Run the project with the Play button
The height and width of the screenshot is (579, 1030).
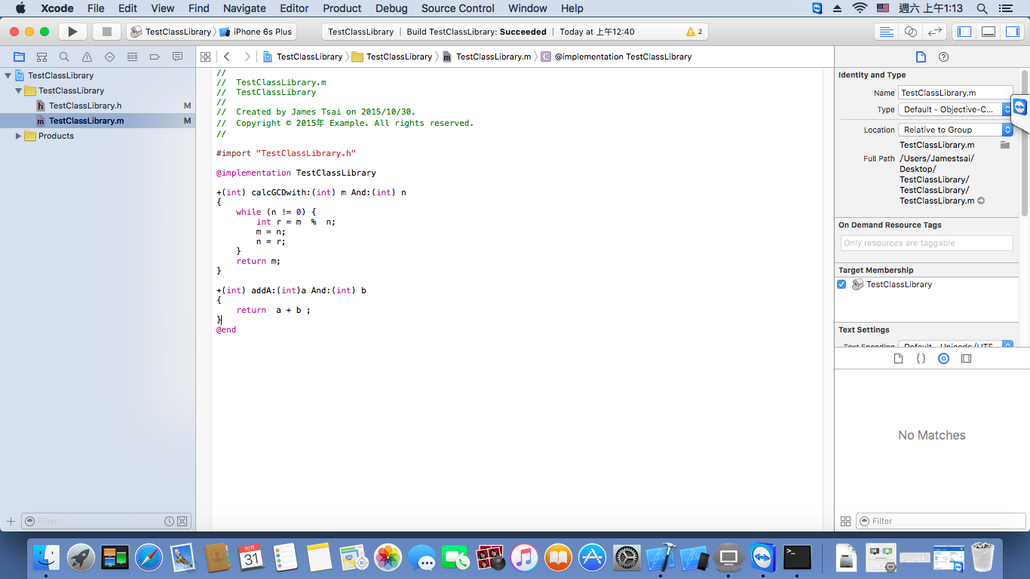tap(72, 32)
